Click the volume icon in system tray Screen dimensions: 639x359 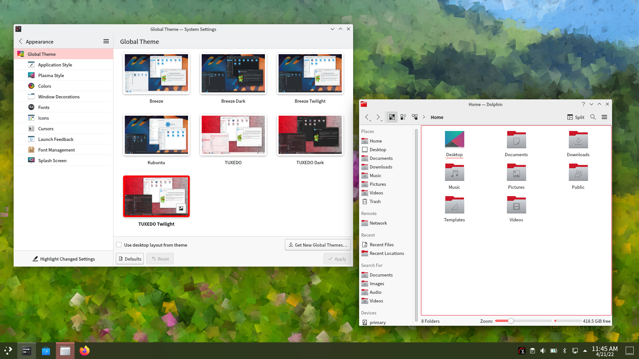tap(543, 351)
